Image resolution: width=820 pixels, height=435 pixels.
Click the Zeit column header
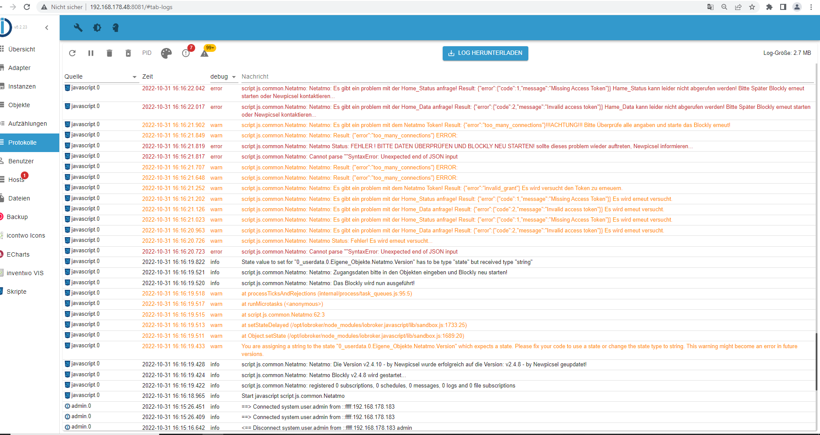tap(148, 76)
